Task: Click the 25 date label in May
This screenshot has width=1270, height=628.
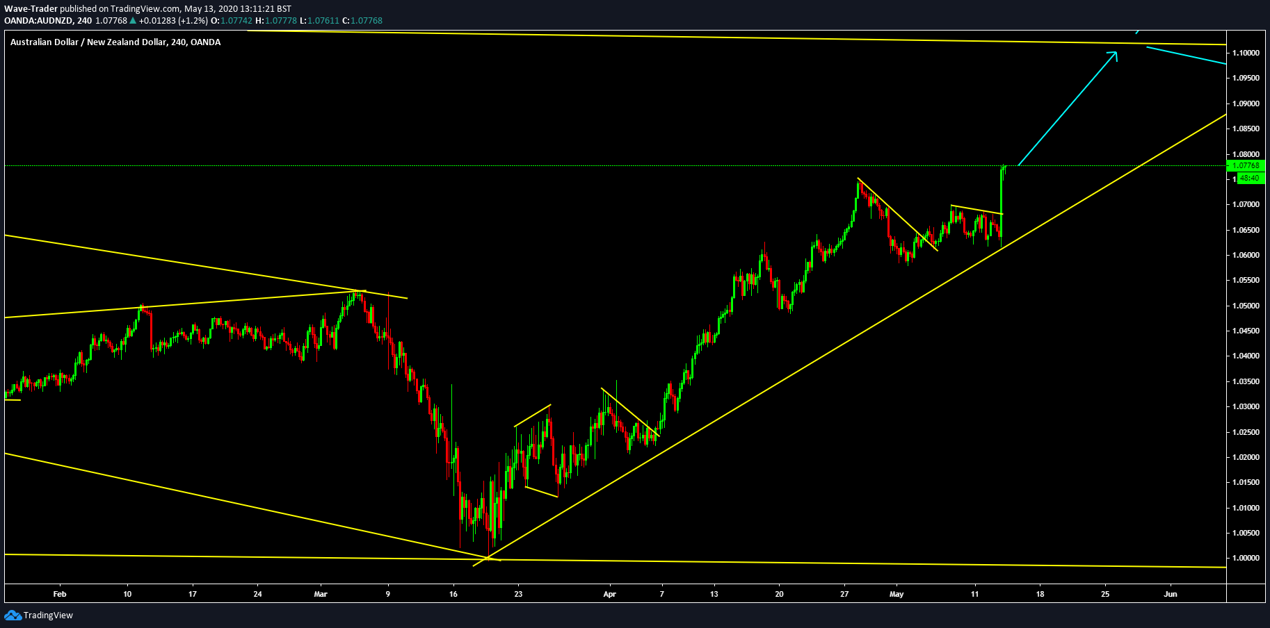Action: click(x=1105, y=594)
